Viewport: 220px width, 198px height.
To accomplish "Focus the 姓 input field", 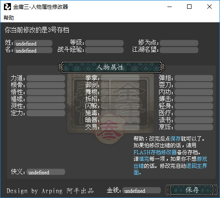I will click(x=33, y=43).
